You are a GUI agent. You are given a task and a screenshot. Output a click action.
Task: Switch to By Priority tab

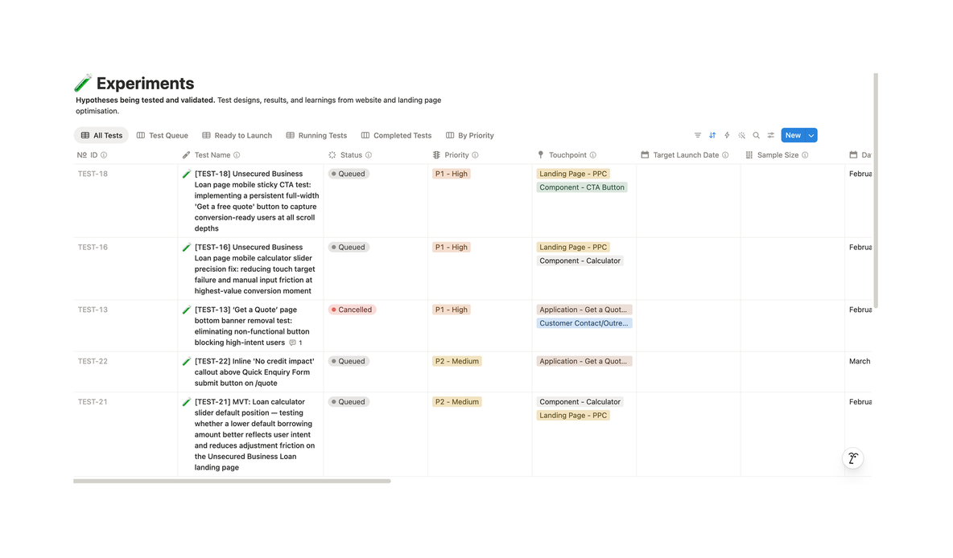click(470, 135)
